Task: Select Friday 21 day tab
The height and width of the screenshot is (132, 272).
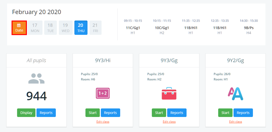Action: (x=95, y=28)
